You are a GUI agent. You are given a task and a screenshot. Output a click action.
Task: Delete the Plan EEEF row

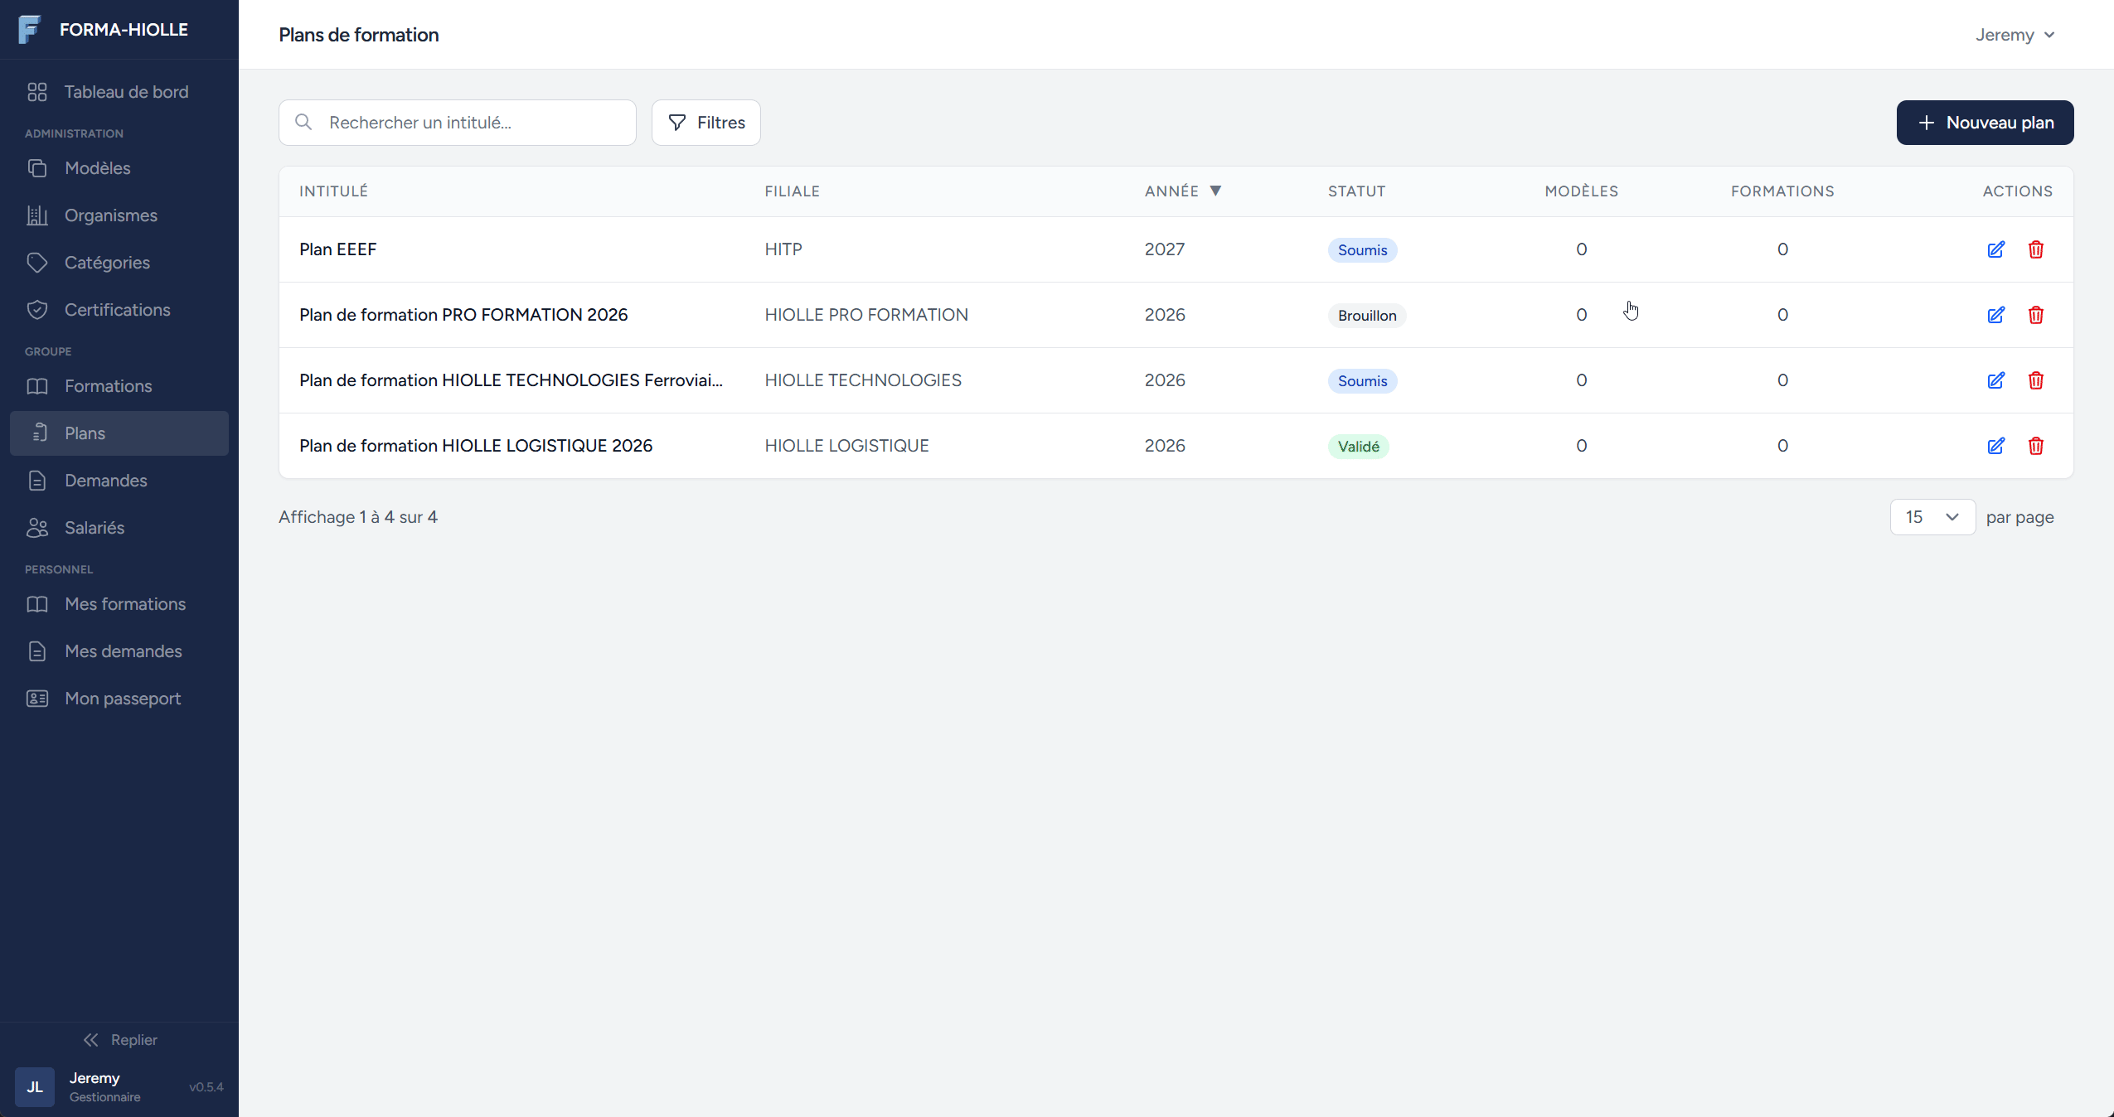(2036, 249)
